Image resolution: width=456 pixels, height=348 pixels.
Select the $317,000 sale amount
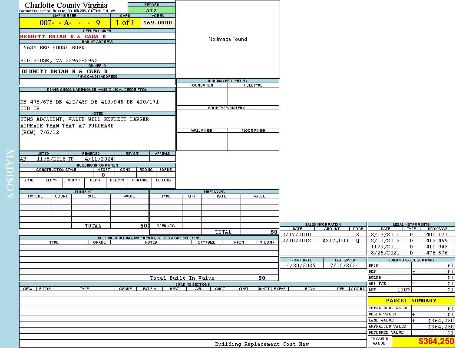coord(335,241)
